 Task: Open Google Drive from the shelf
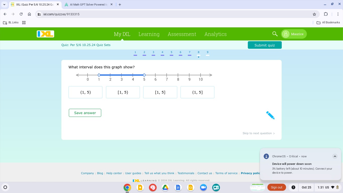(165, 187)
